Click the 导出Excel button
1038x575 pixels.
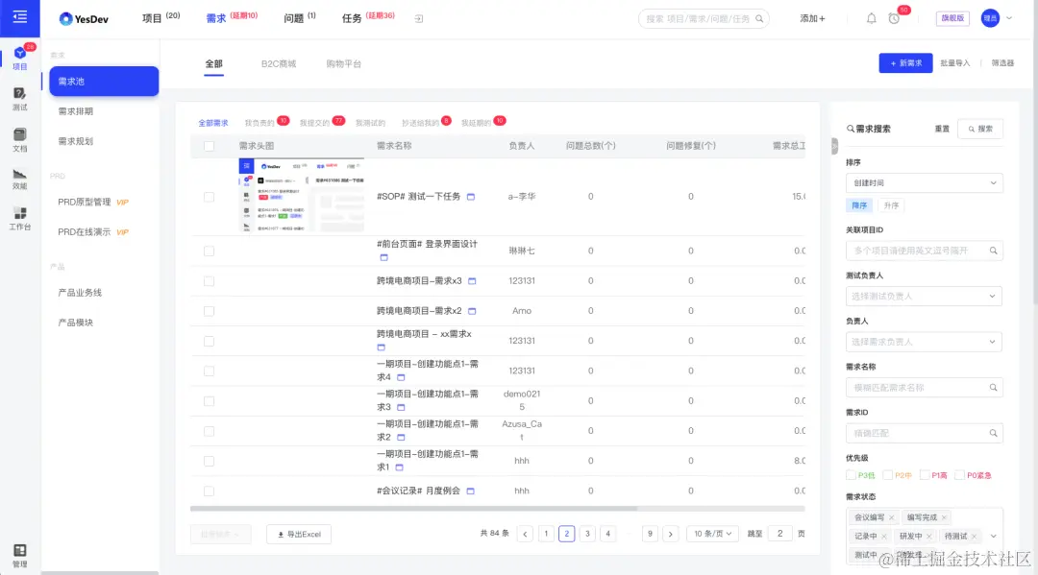pyautogui.click(x=298, y=533)
